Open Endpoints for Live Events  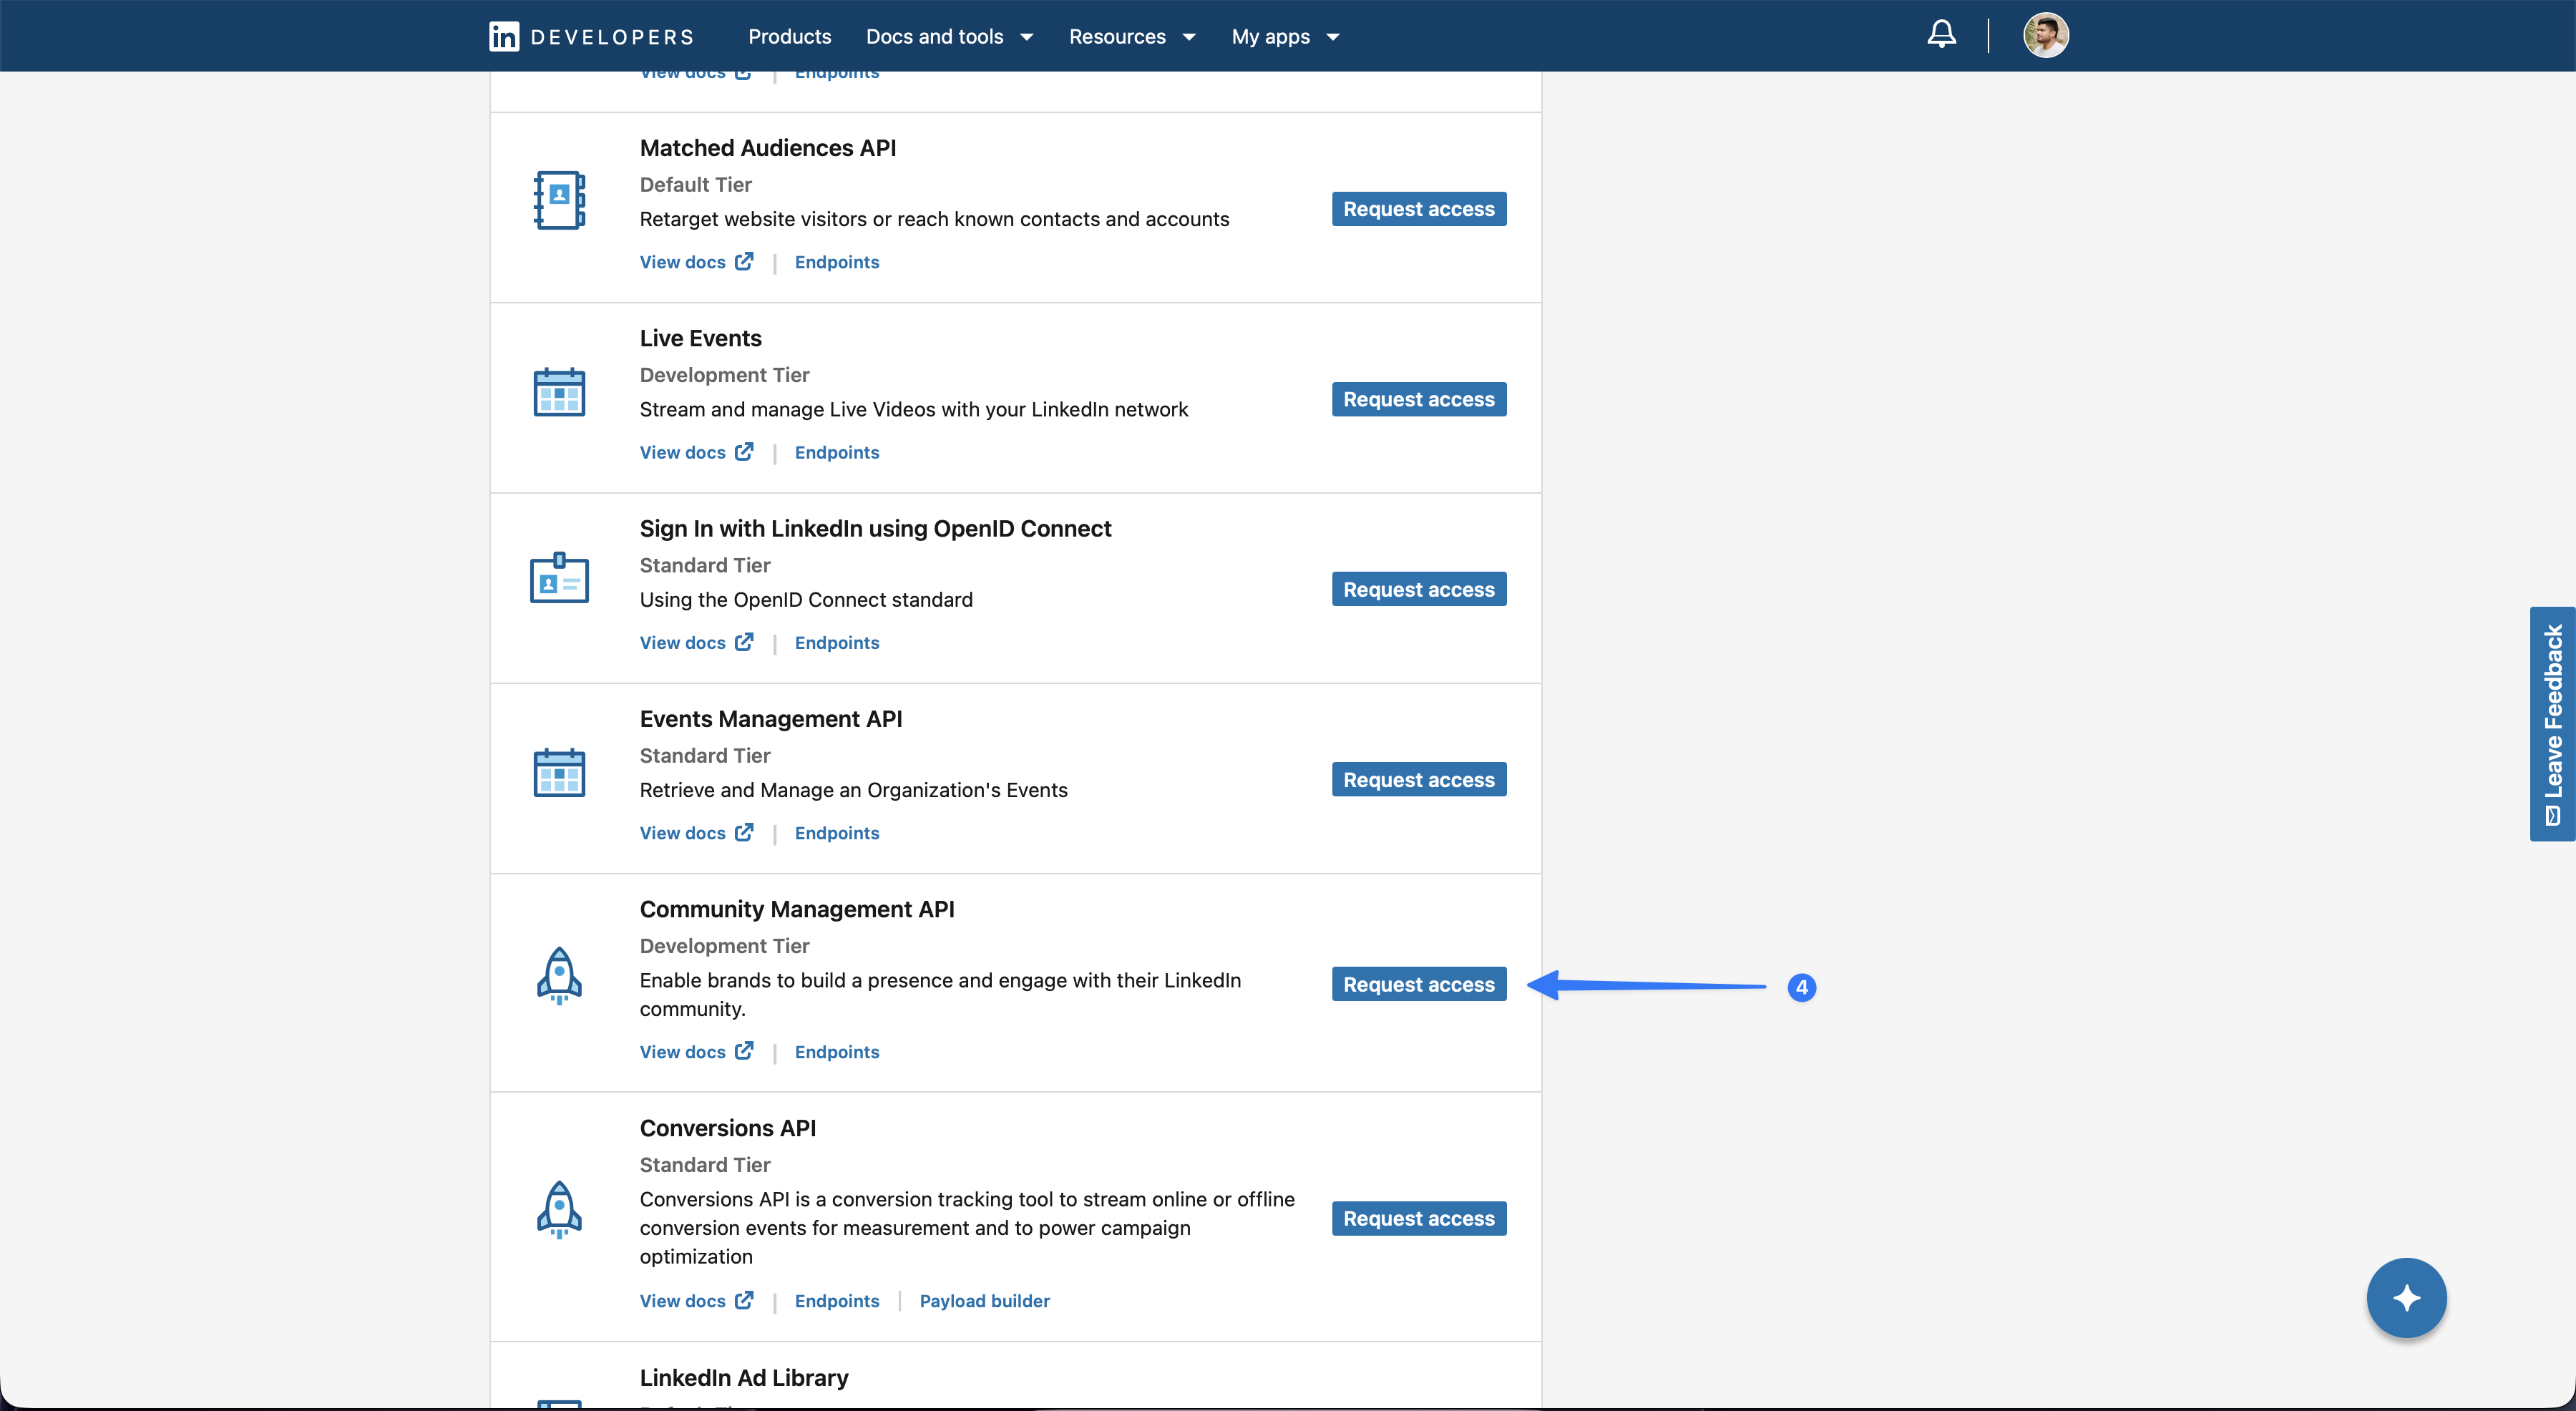[837, 452]
